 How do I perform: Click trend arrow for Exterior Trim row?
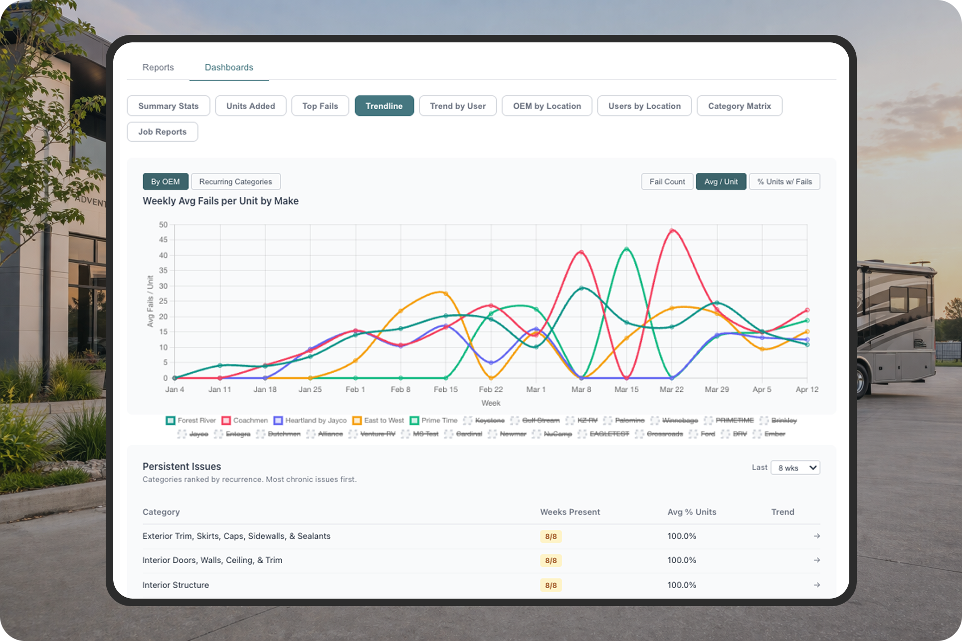pyautogui.click(x=816, y=536)
